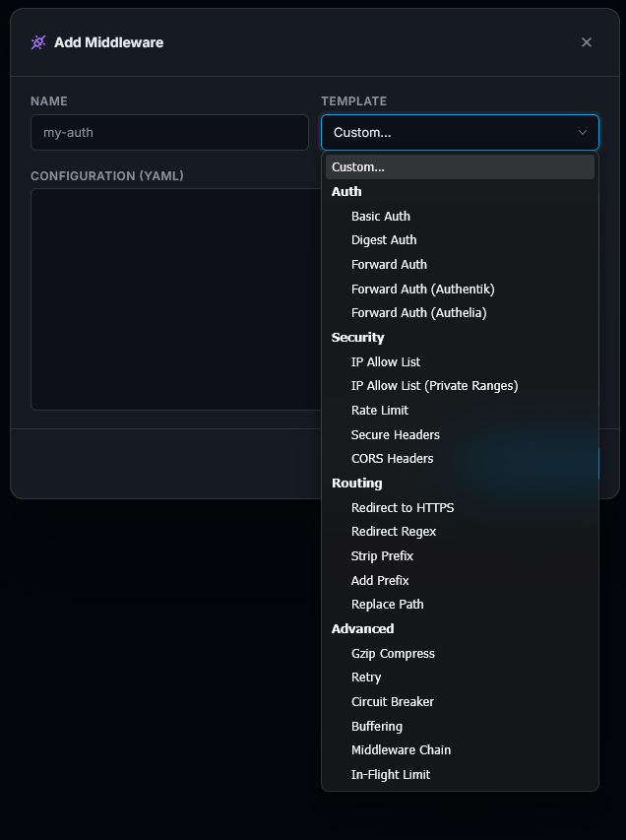Select Redirect to HTTPS template
The image size is (626, 840).
403,507
